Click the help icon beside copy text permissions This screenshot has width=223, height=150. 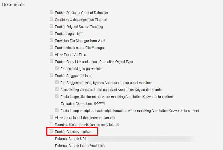(x=118, y=125)
